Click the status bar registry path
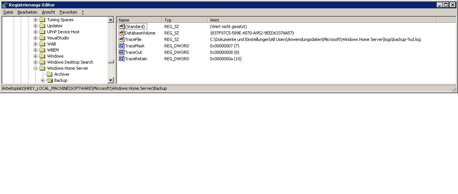The height and width of the screenshot is (194, 458). (x=84, y=88)
